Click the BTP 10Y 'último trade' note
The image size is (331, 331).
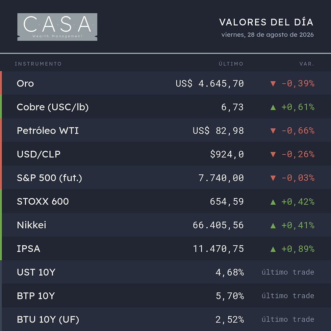(288, 296)
